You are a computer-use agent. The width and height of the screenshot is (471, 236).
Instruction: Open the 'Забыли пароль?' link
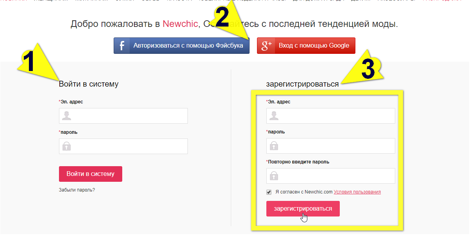77,190
